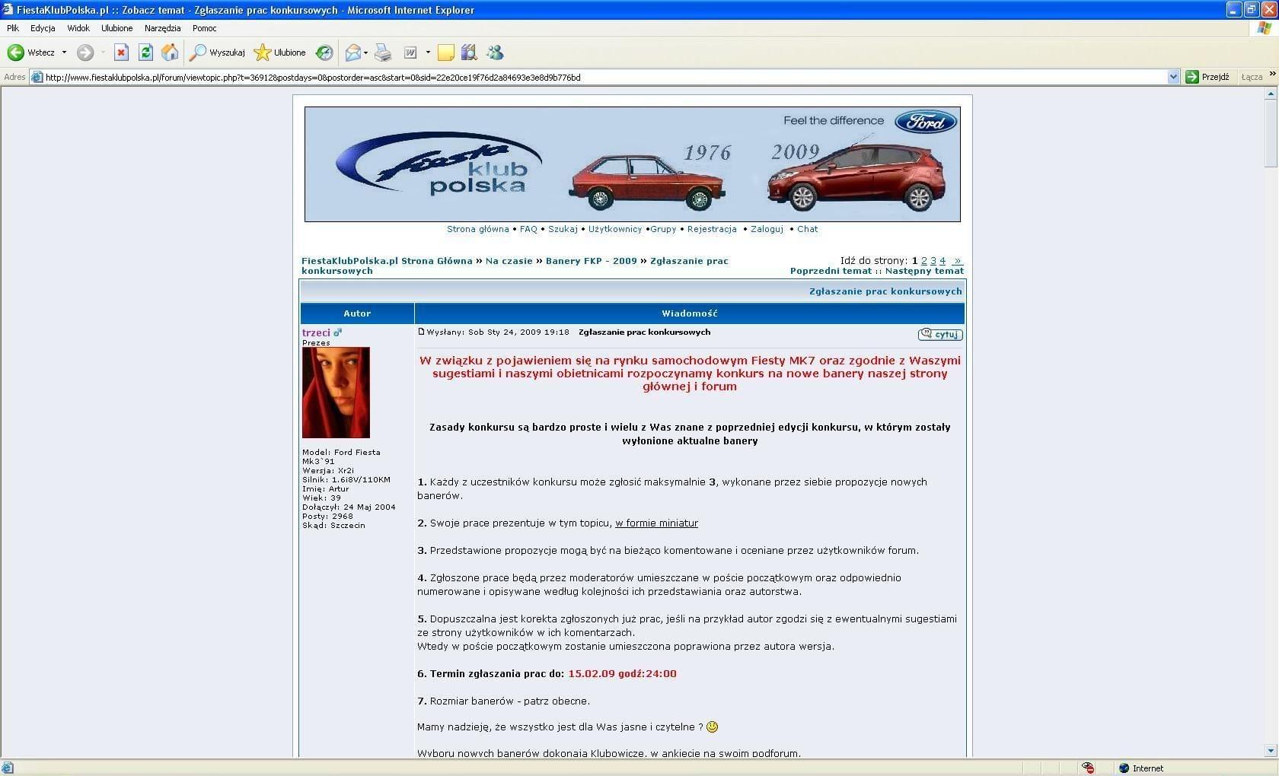Click the Mail envelope icon
1279x776 pixels.
(352, 52)
